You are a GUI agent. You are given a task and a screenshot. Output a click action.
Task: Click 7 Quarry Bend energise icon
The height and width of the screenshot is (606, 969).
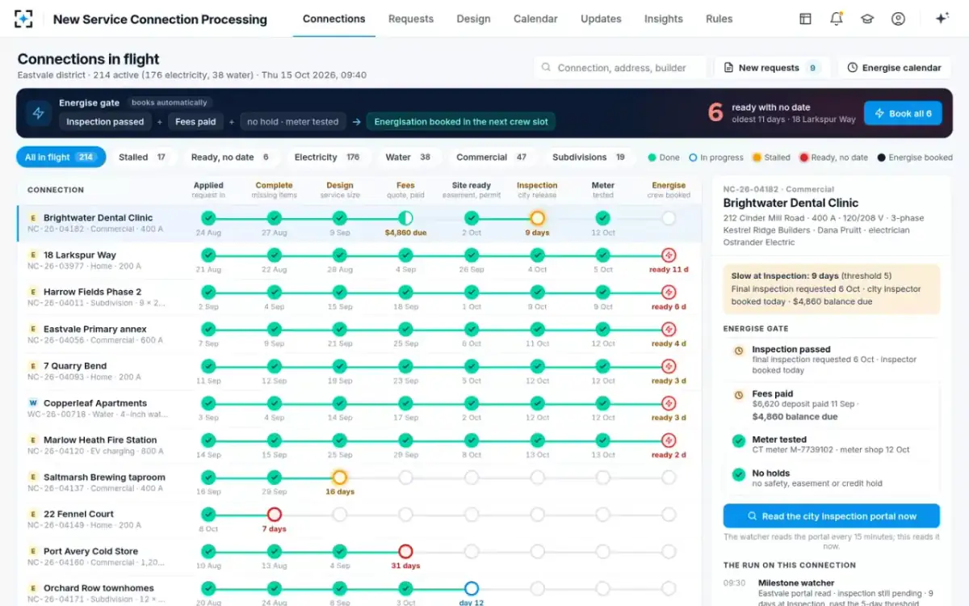pos(669,366)
